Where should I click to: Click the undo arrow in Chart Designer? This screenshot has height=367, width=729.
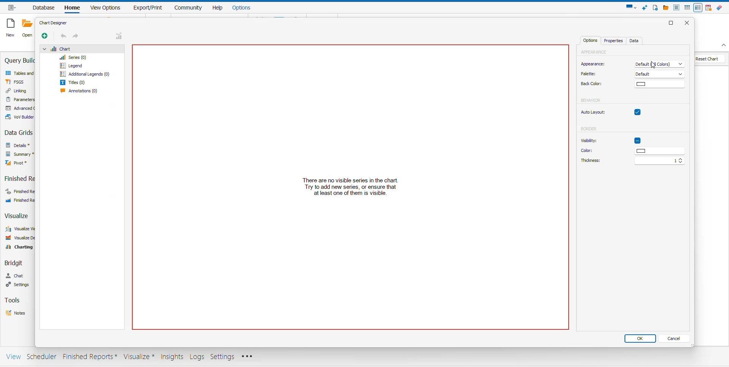63,36
